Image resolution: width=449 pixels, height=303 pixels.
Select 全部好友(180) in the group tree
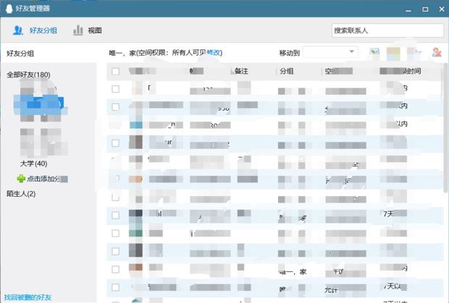coord(28,75)
